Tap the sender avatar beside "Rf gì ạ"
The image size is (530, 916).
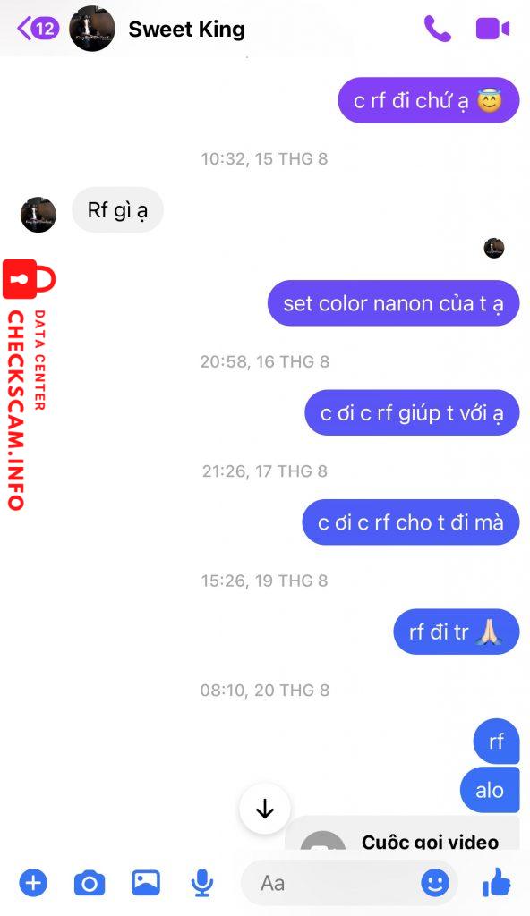pyautogui.click(x=38, y=215)
